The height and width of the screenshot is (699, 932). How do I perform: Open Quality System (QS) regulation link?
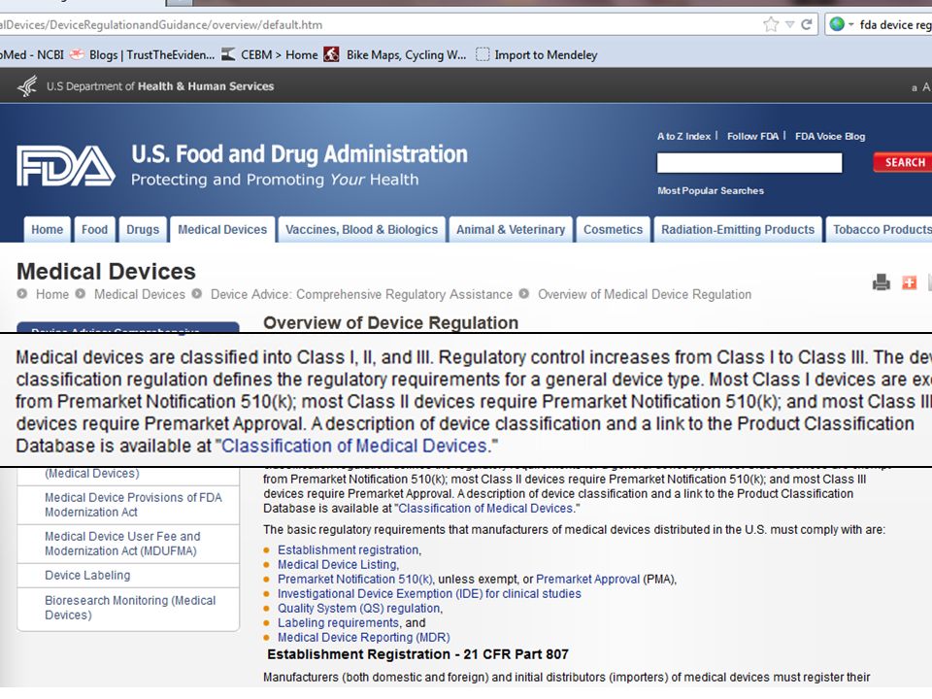359,608
